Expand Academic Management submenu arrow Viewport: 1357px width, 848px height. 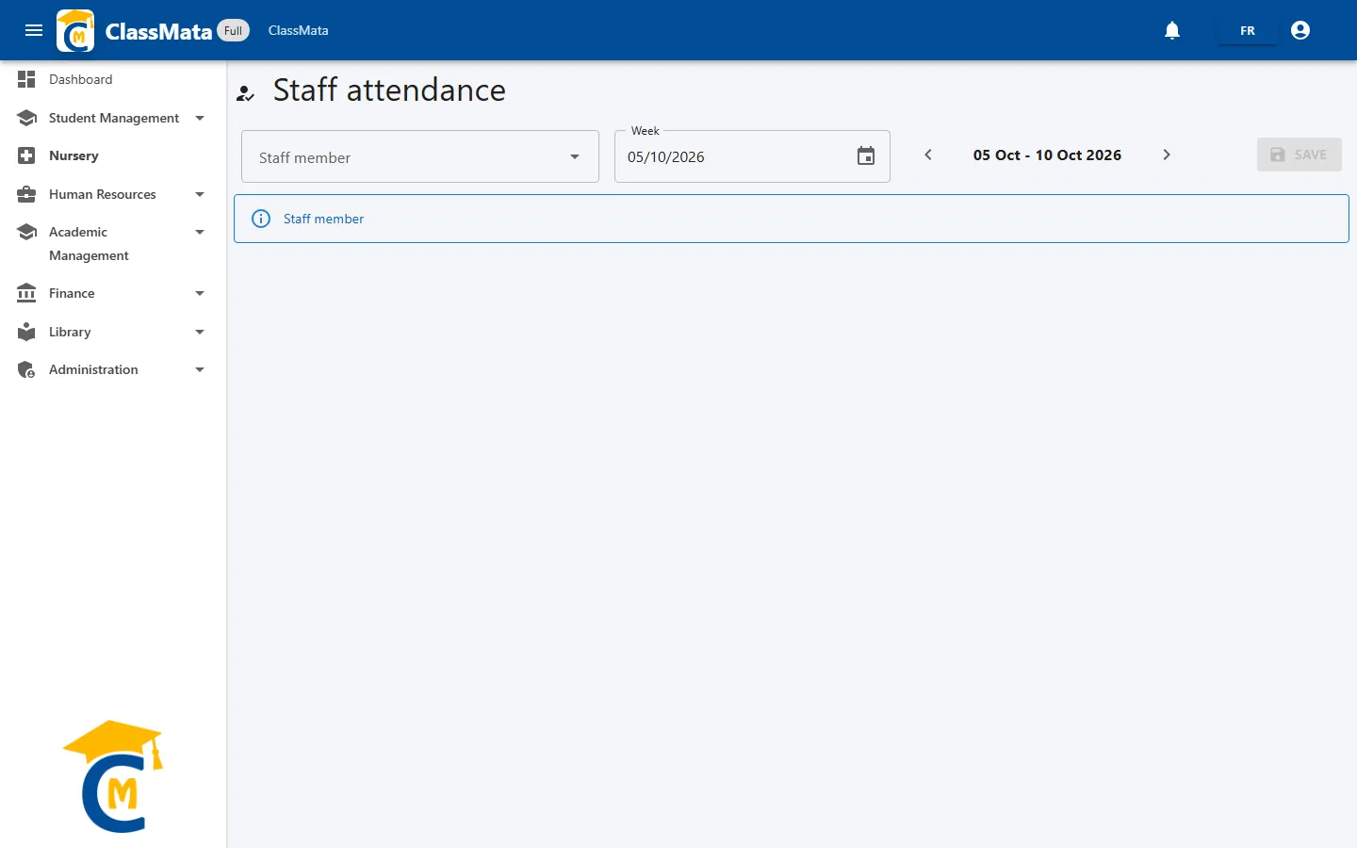(x=200, y=232)
